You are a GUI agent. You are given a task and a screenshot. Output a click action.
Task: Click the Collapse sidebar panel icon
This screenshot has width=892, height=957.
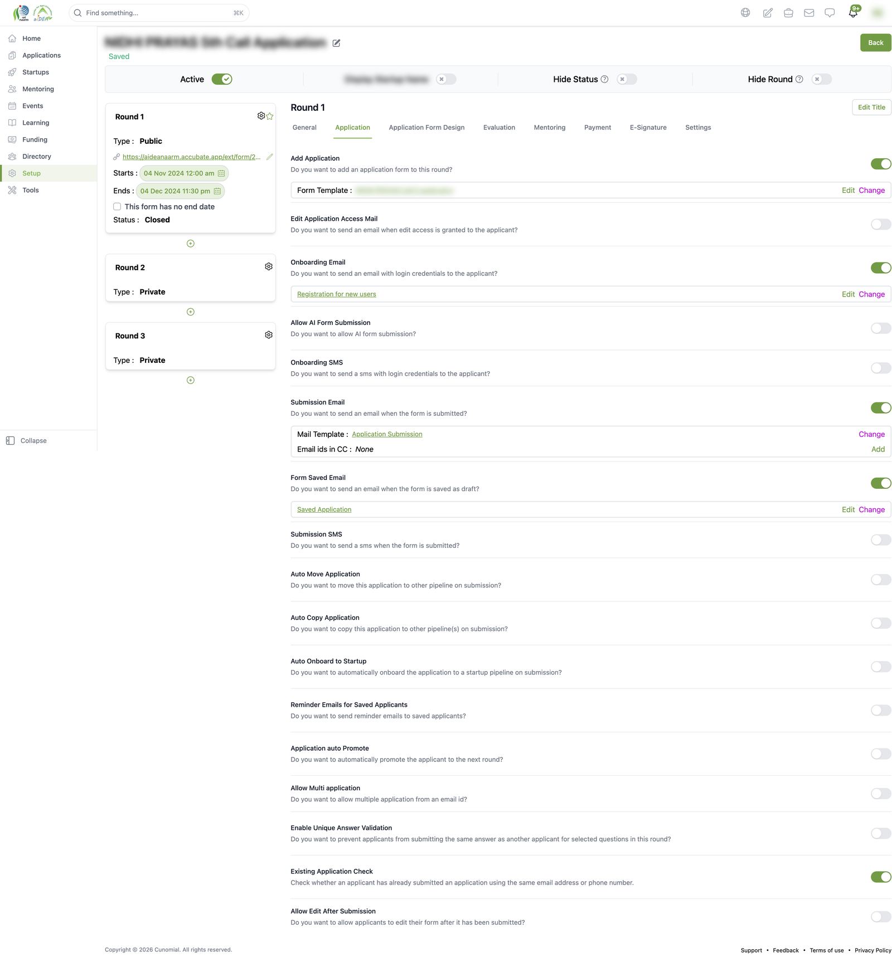(x=10, y=441)
